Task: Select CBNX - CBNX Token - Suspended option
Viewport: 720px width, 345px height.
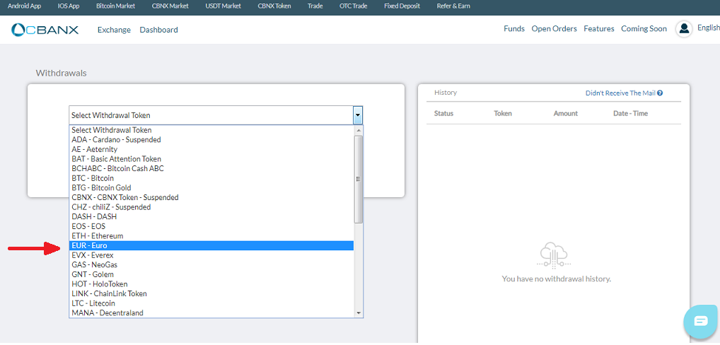Action: tap(211, 198)
